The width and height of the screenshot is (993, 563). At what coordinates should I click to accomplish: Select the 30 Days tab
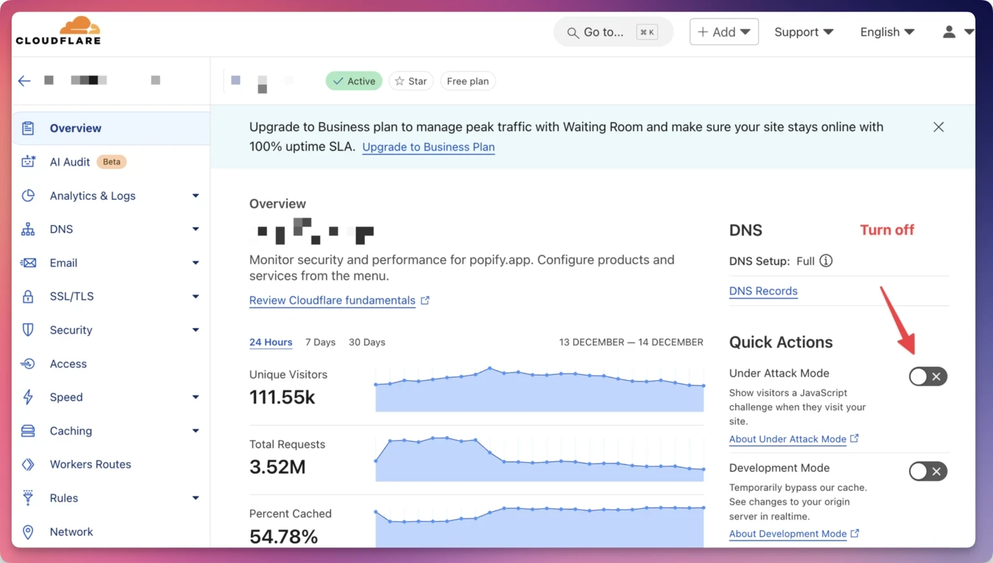click(x=367, y=342)
